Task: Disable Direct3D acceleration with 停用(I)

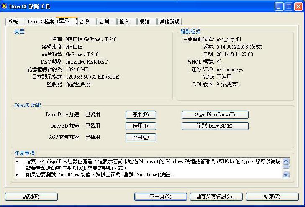Action: (x=141, y=126)
